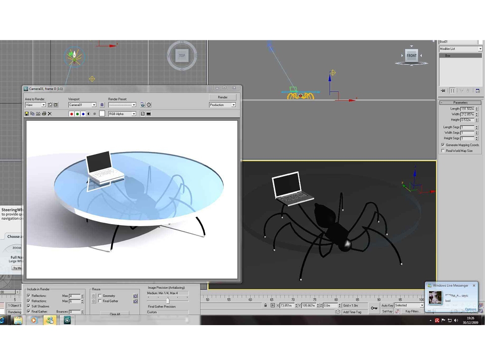Open the Area to Render View dropdown

click(35, 105)
